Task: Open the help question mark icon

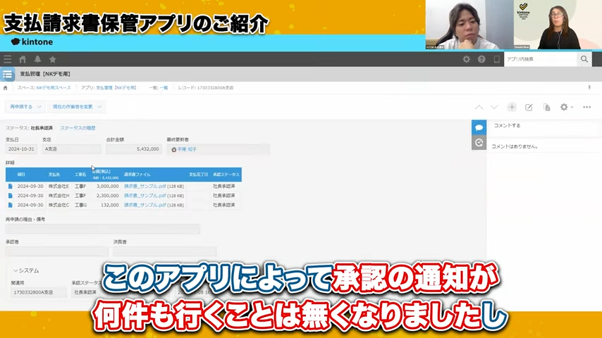Action: click(481, 59)
